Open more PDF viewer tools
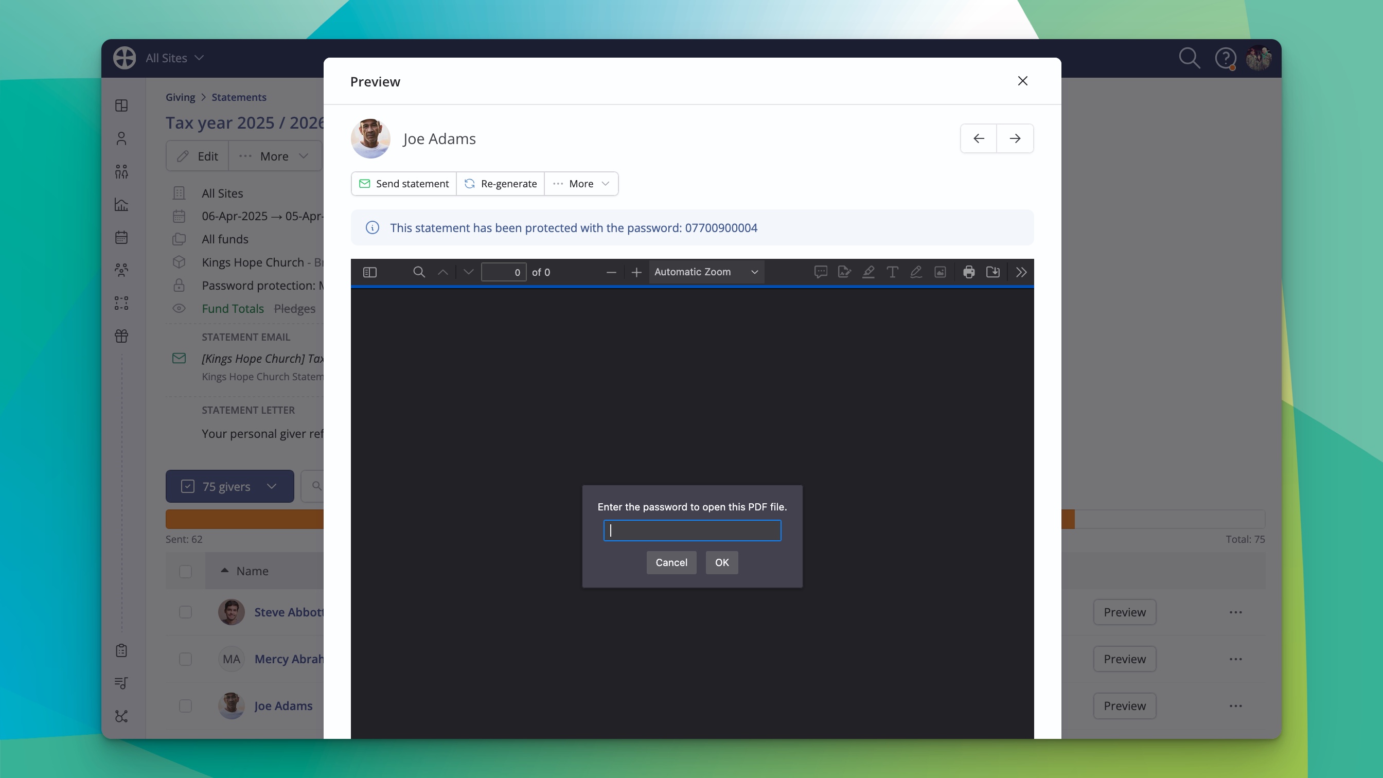1383x778 pixels. (1021, 272)
